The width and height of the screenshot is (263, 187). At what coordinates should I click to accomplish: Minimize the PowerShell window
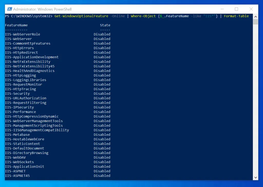point(222,9)
